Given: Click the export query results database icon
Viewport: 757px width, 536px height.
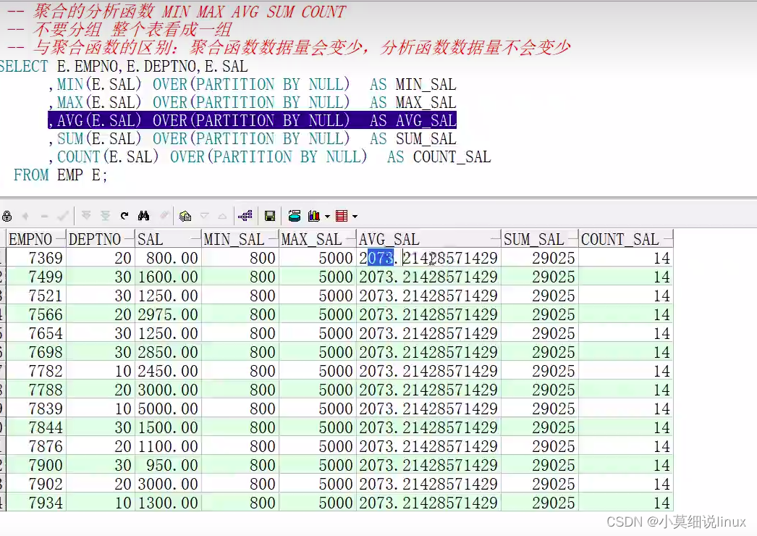Looking at the screenshot, I should (x=295, y=216).
